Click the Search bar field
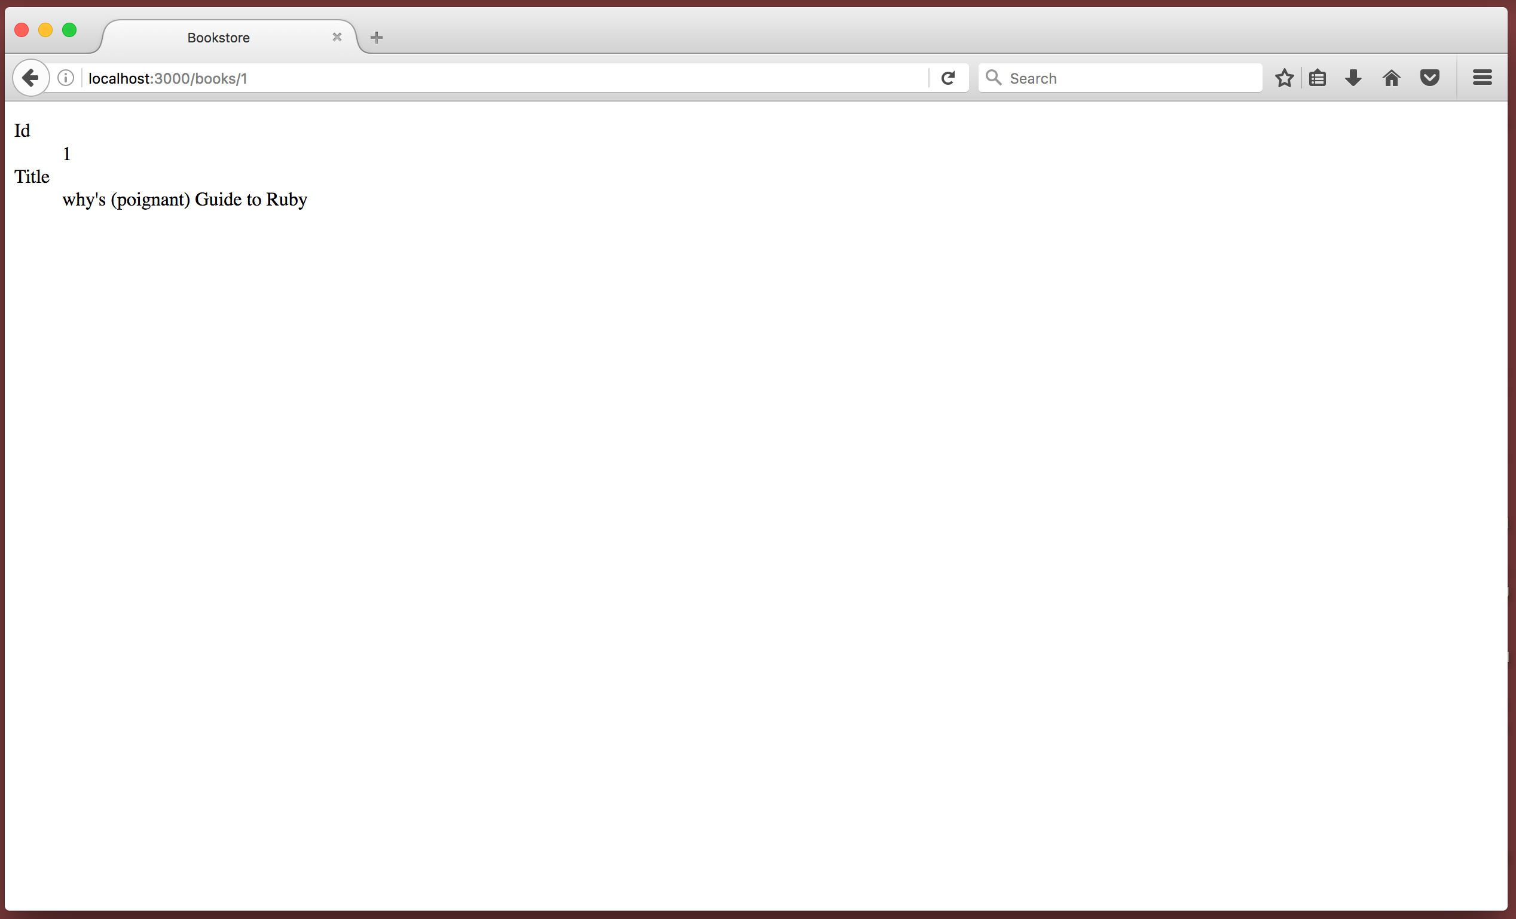1516x919 pixels. coord(1118,78)
